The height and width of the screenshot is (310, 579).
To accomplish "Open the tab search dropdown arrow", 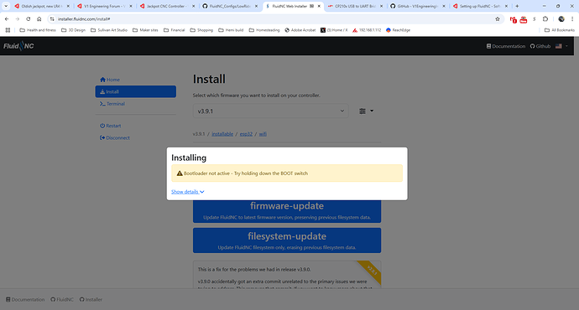I will tap(6, 6).
